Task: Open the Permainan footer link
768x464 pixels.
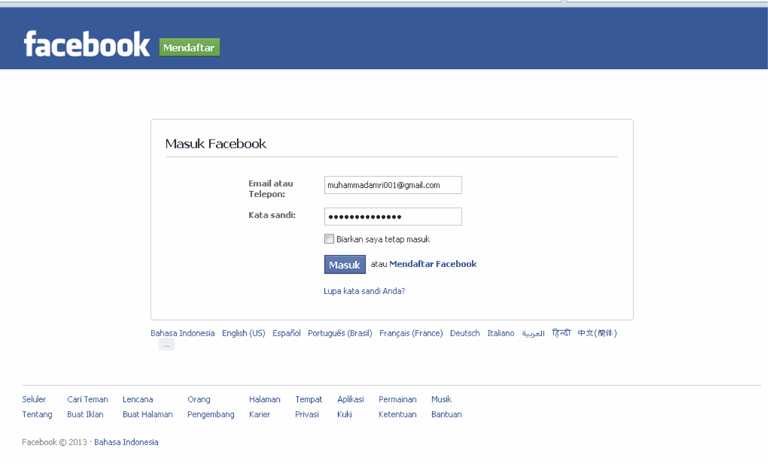Action: [x=397, y=399]
